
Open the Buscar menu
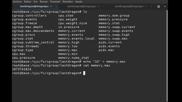point(44,2)
